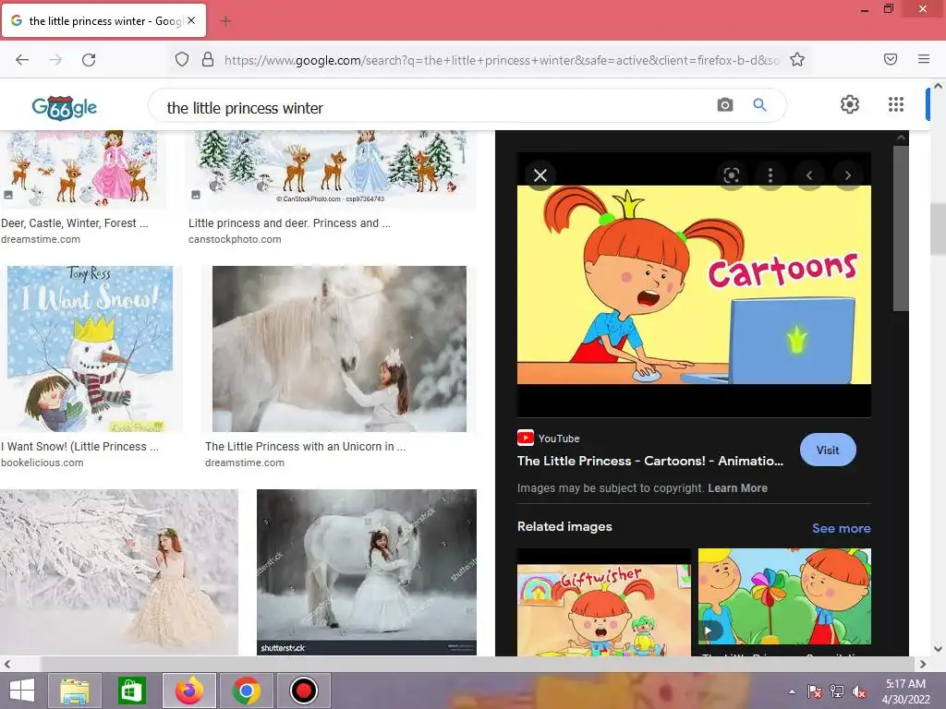
Task: Open the tracking protection shield icon
Action: (182, 59)
